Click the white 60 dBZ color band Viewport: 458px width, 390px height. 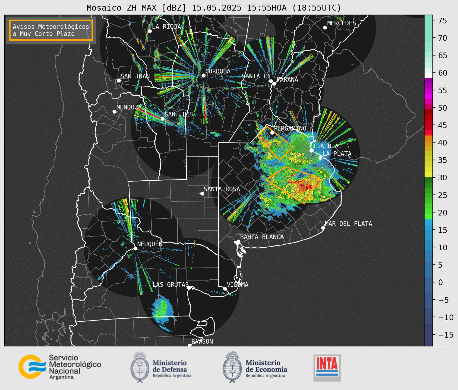[x=428, y=75]
